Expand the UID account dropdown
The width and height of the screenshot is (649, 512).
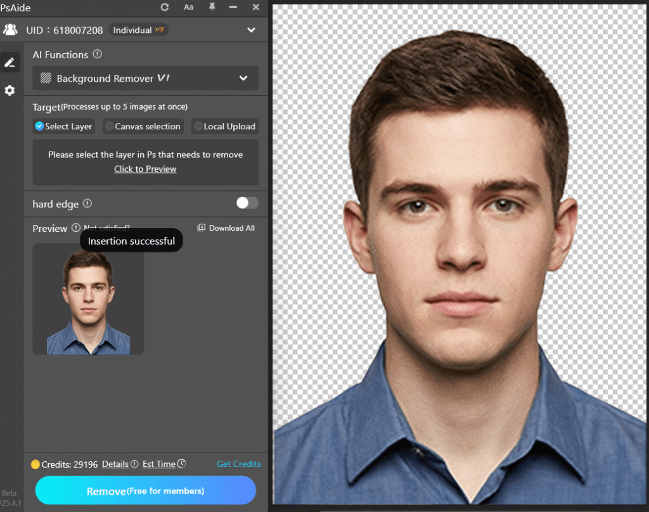251,29
